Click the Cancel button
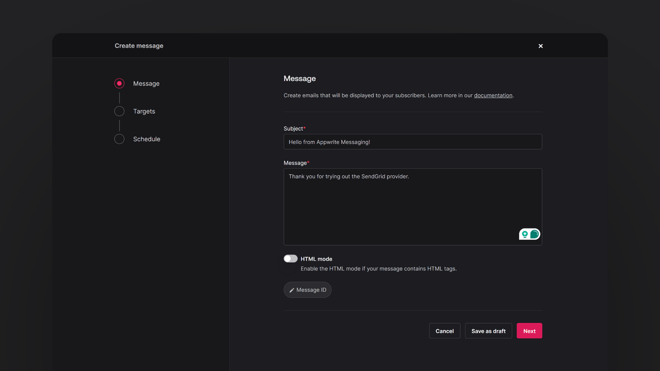This screenshot has width=660, height=371. [x=444, y=331]
